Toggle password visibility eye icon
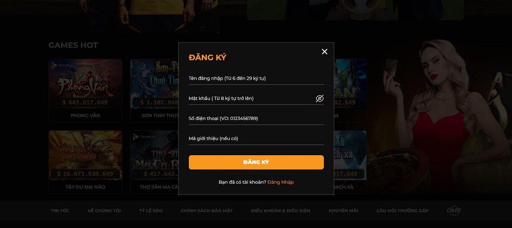The image size is (512, 228). pos(320,98)
